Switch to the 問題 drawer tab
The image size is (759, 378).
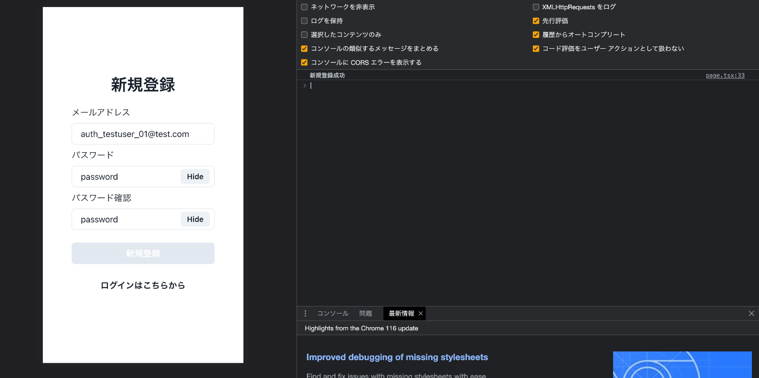click(366, 314)
